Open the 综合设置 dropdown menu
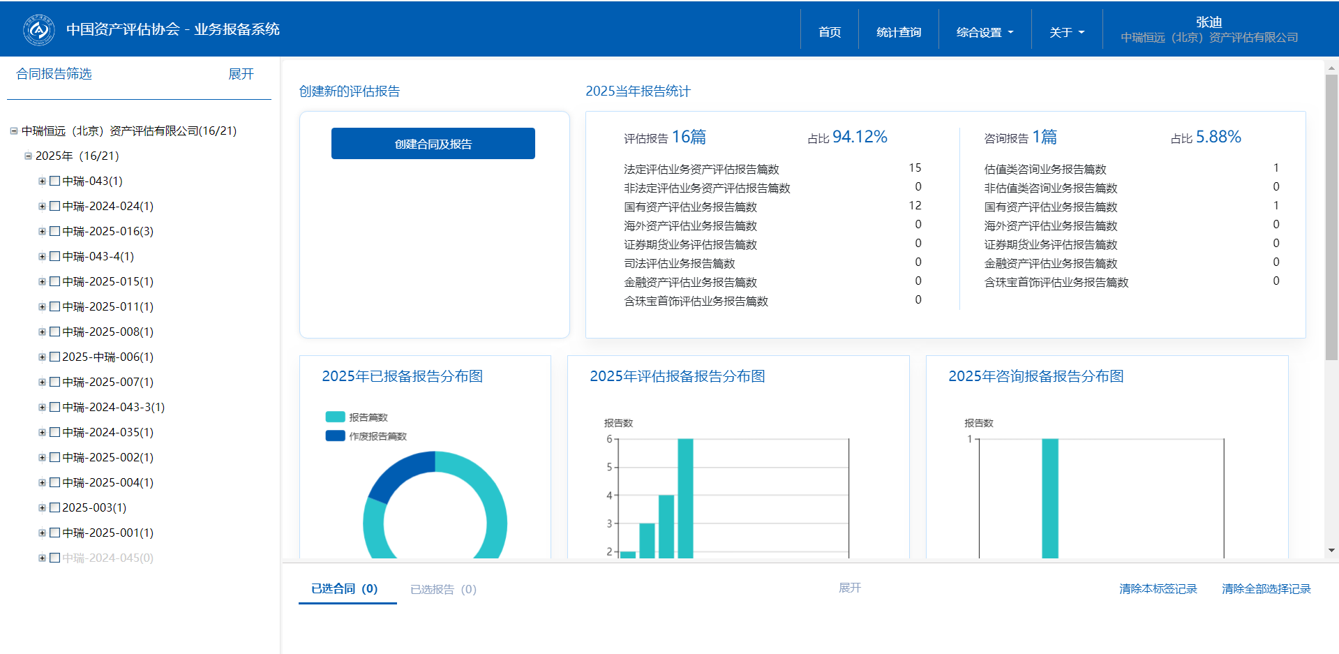 point(984,32)
